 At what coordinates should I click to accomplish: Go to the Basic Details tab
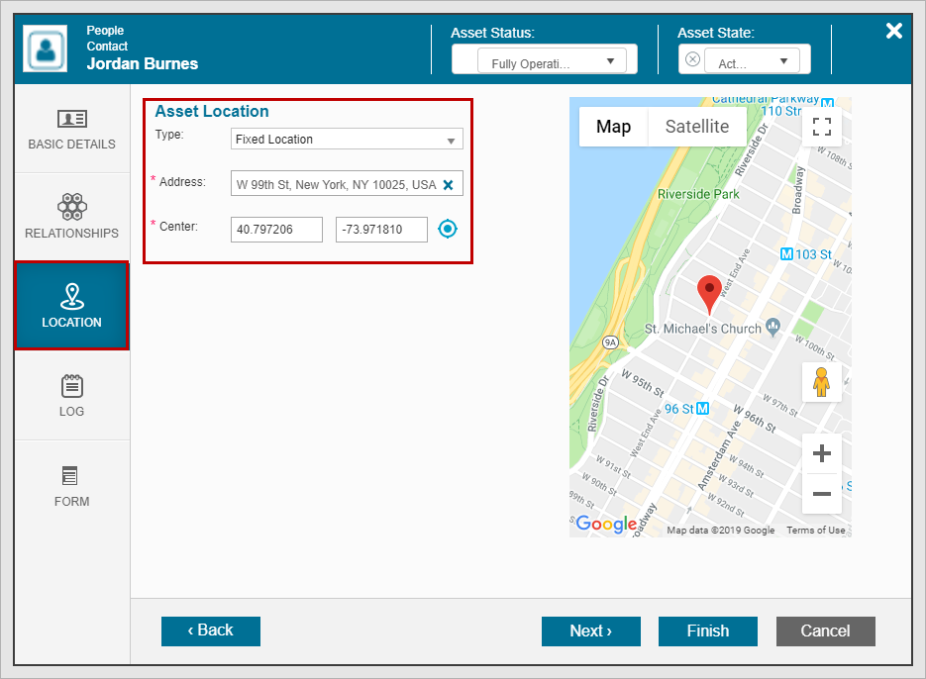[x=71, y=130]
